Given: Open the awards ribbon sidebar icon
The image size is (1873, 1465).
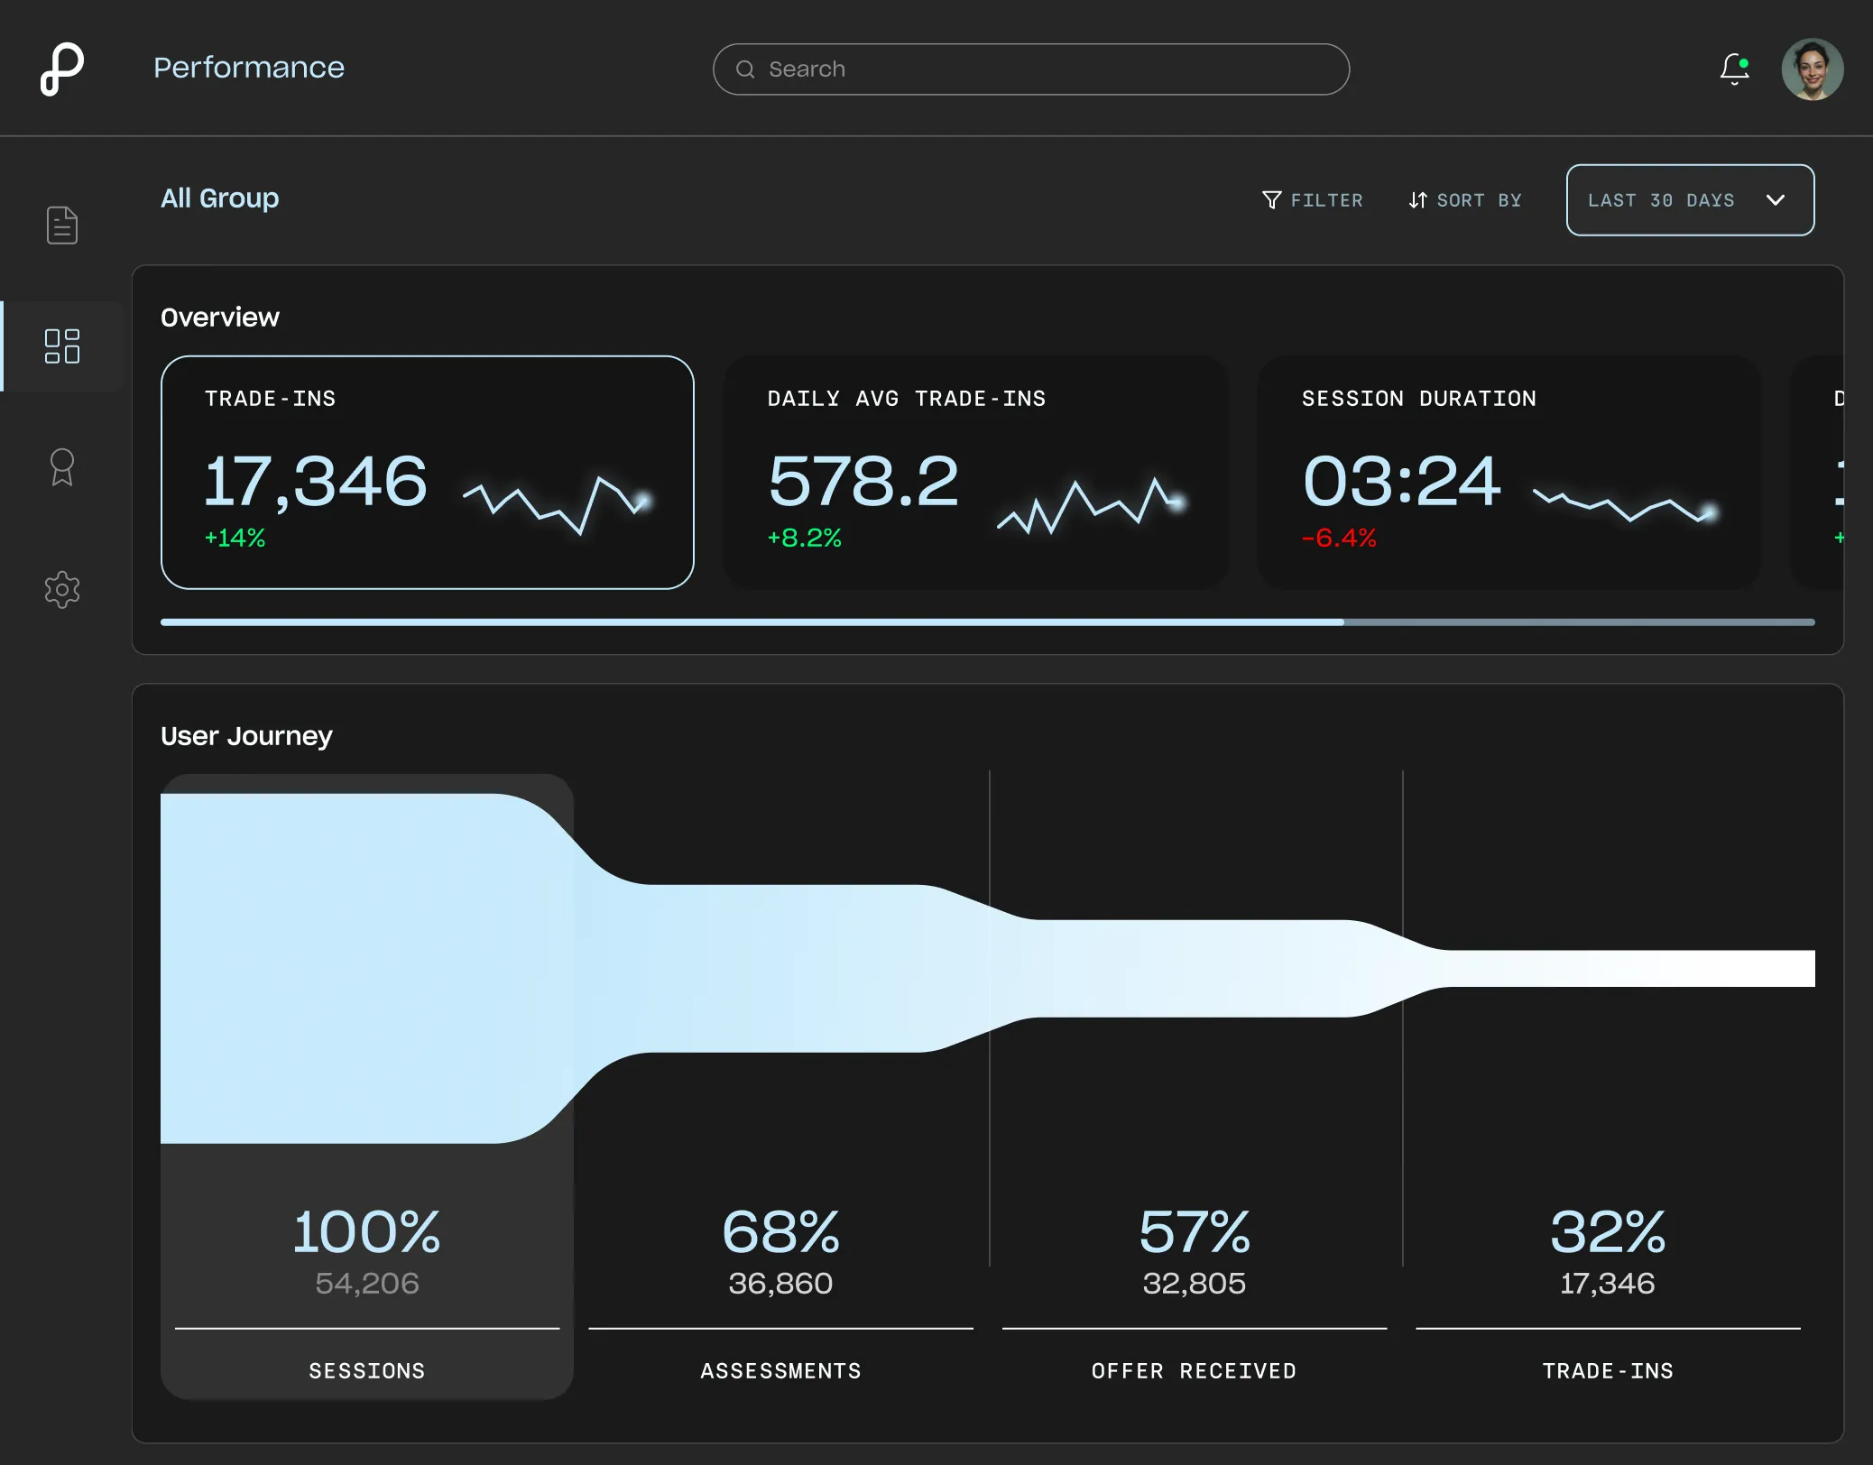Looking at the screenshot, I should point(61,467).
